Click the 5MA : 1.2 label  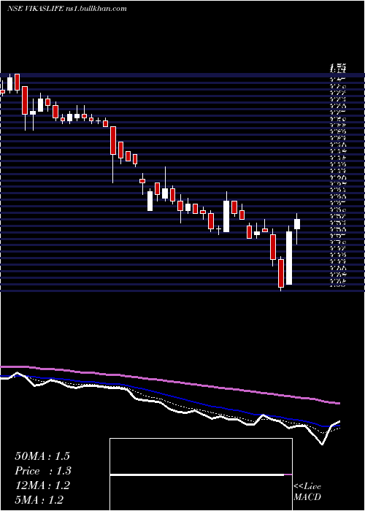pos(39,499)
